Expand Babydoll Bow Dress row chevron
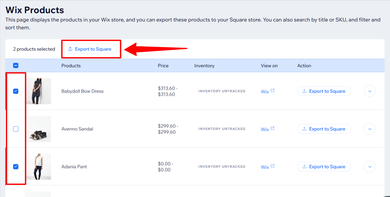Viewport: 390px width, 197px height. click(x=370, y=91)
